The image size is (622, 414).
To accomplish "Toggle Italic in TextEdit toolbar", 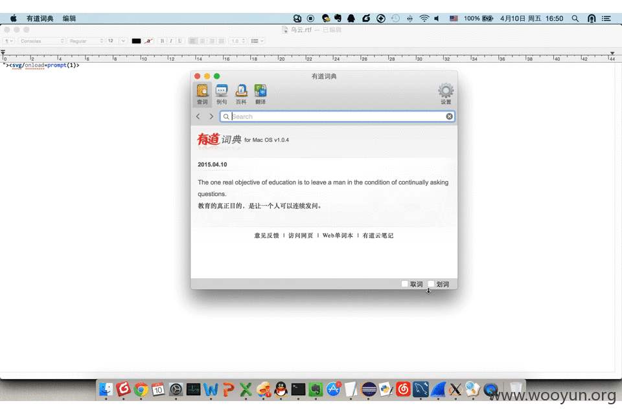I will pyautogui.click(x=171, y=41).
